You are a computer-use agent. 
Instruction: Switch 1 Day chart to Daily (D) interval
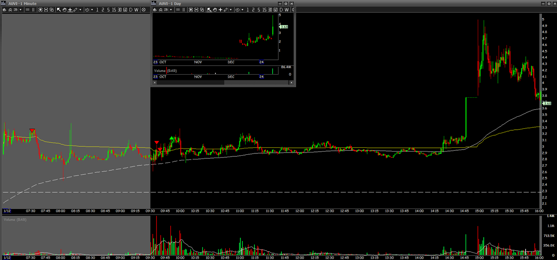pyautogui.click(x=281, y=10)
